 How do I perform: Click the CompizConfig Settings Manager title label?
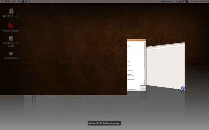tap(104, 123)
